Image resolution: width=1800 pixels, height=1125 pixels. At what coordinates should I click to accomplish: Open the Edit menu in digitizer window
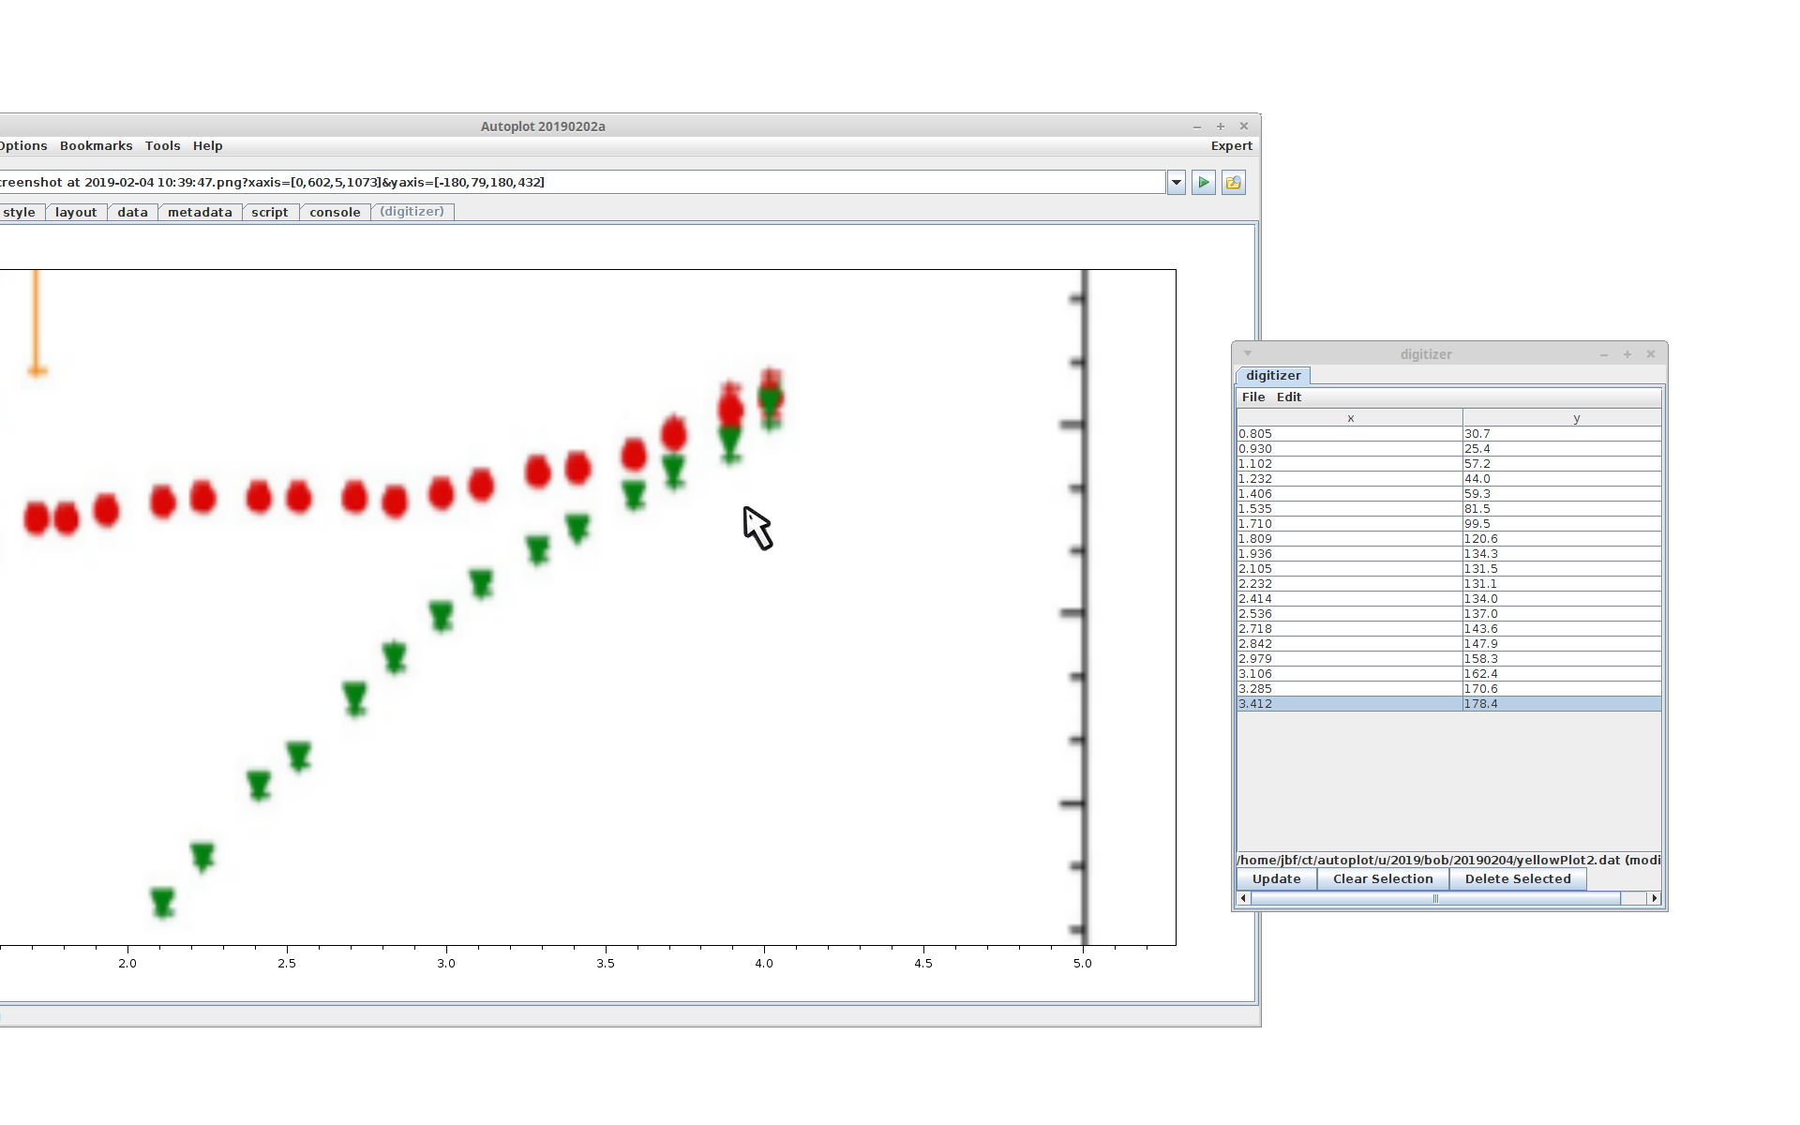(1288, 397)
